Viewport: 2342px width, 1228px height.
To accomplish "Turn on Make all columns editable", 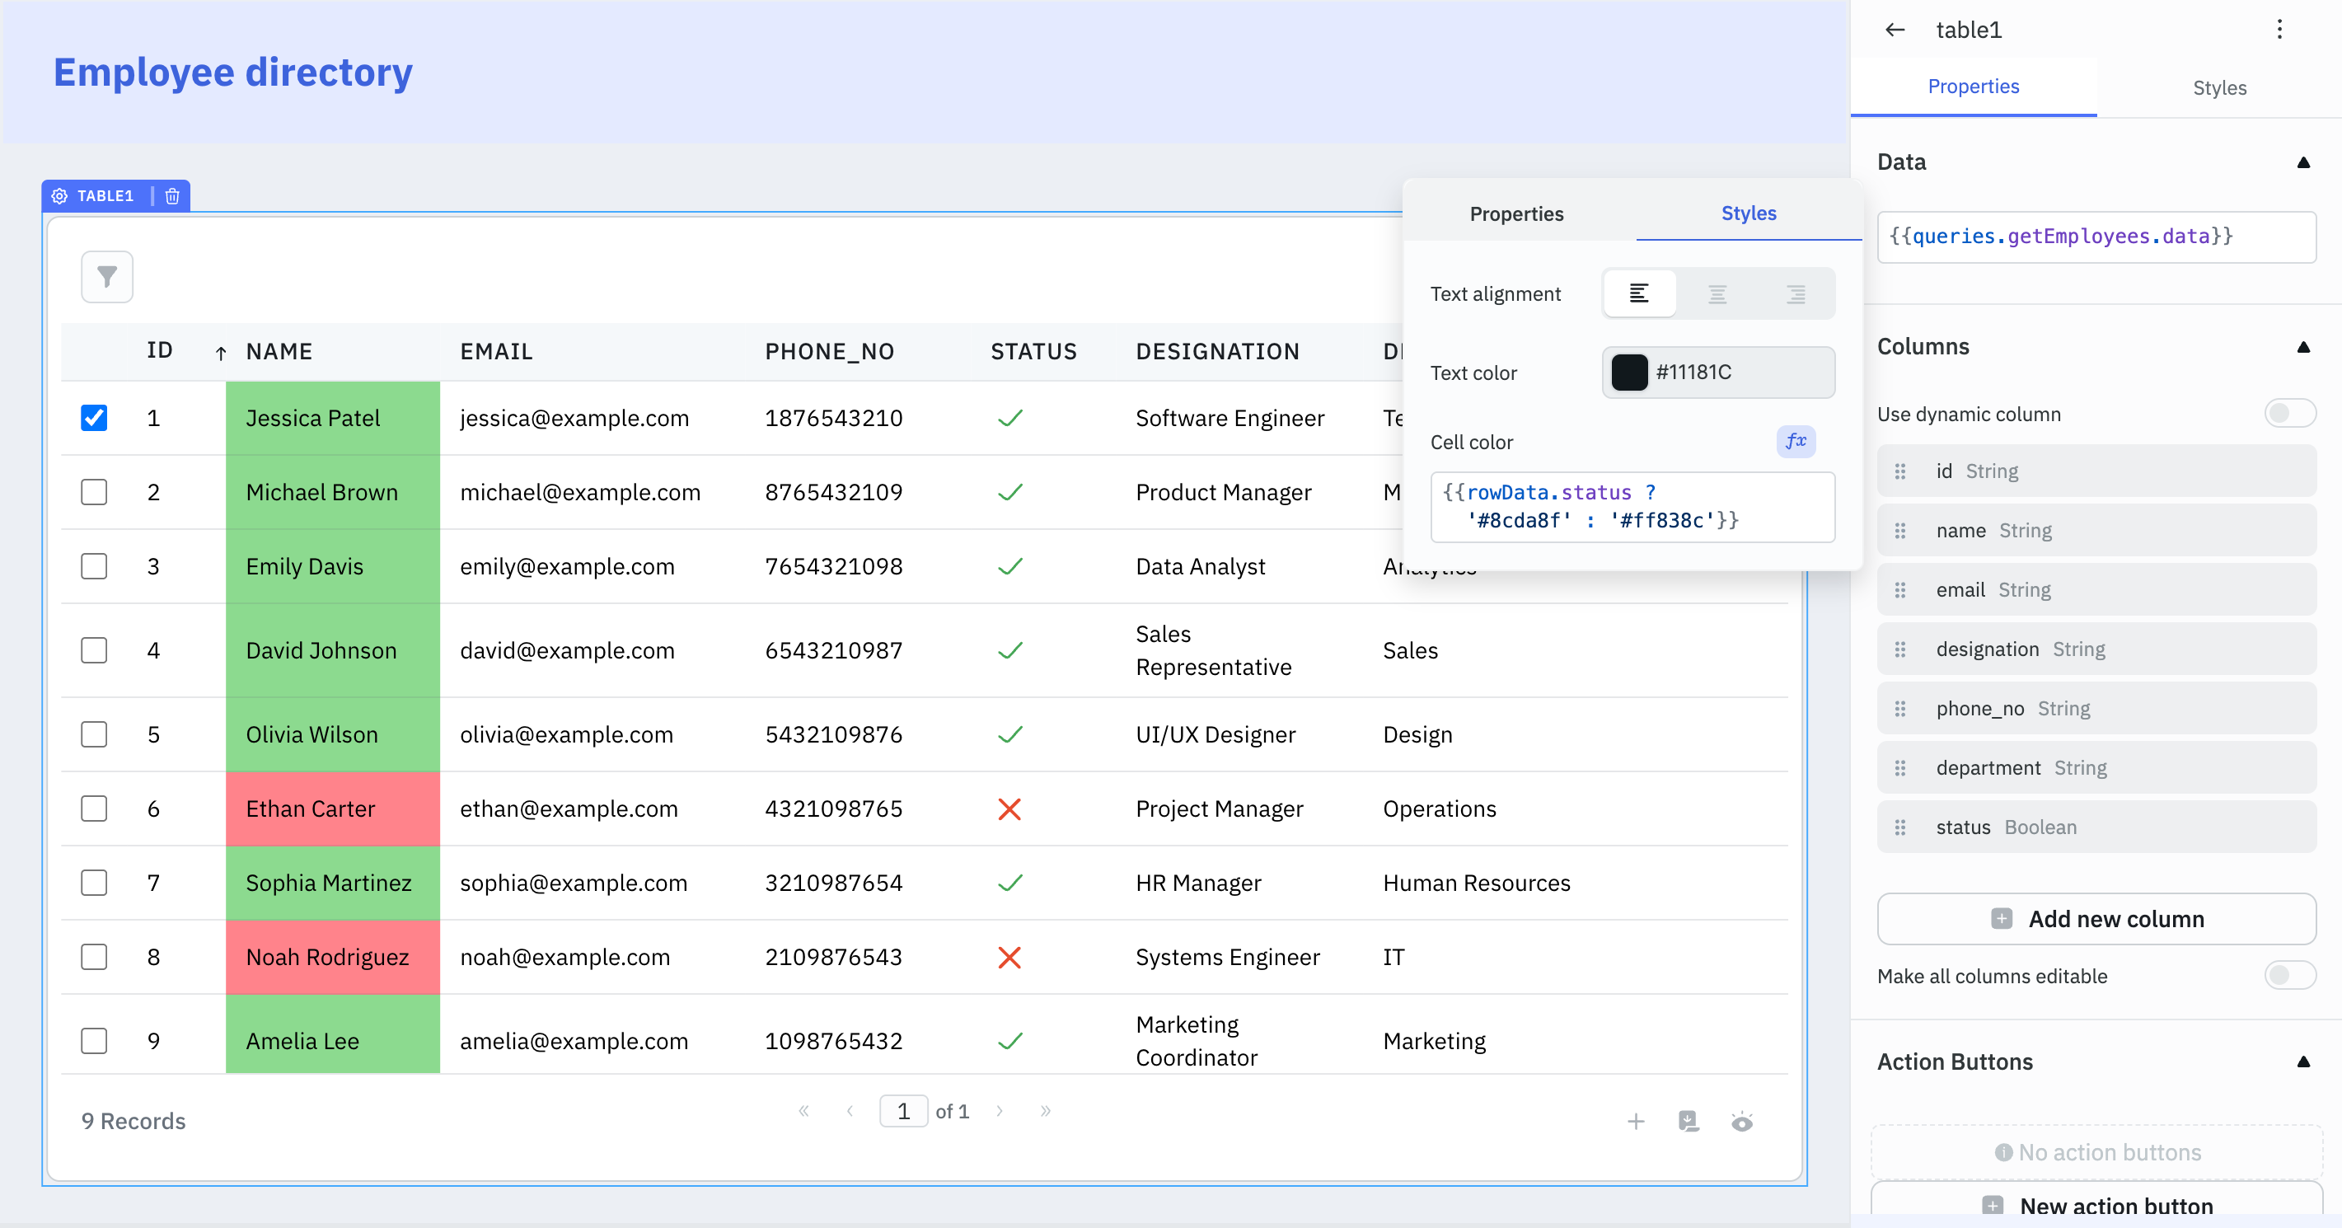I will pos(2288,975).
